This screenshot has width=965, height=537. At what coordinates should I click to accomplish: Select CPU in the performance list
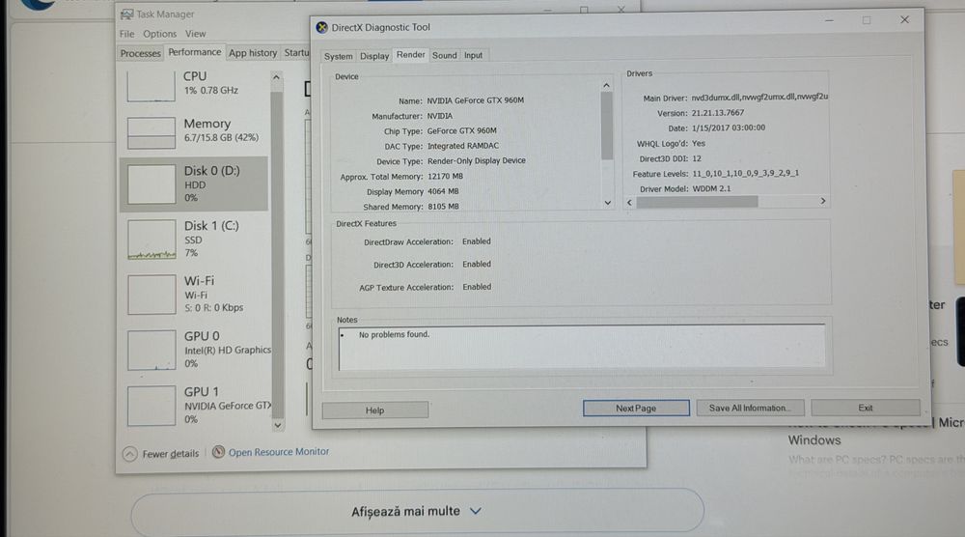click(195, 85)
